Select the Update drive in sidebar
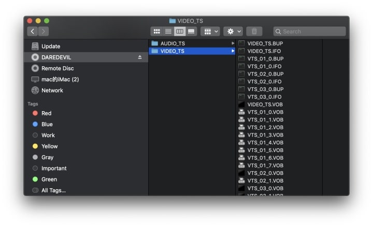Image resolution: width=373 pixels, height=227 pixels. [x=51, y=47]
